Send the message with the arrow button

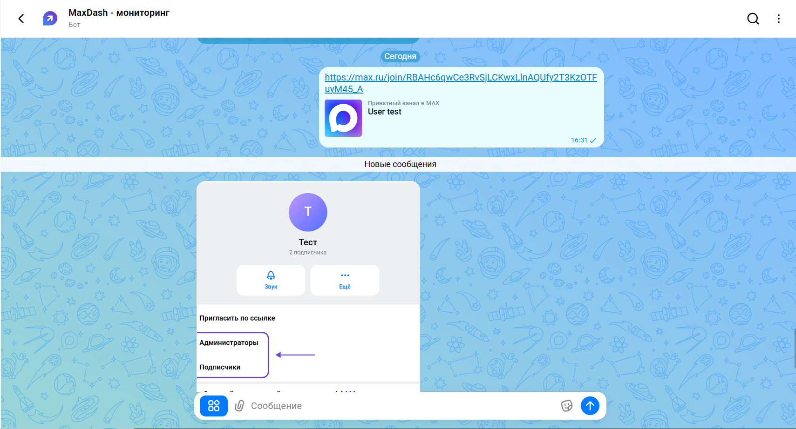coord(590,406)
